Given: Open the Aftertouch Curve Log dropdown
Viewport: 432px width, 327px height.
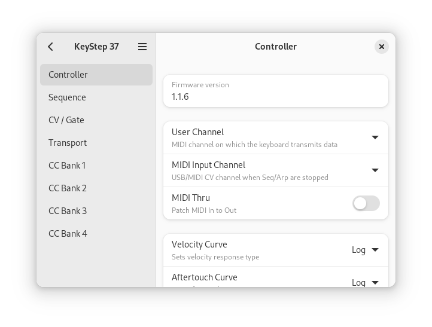Looking at the screenshot, I should pyautogui.click(x=365, y=282).
